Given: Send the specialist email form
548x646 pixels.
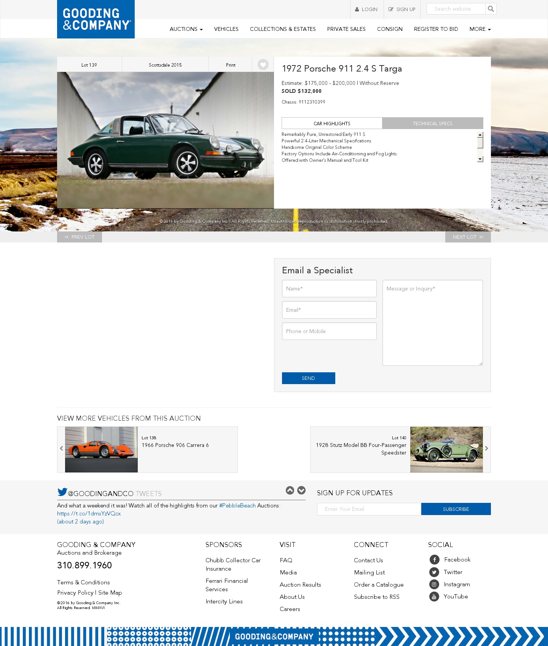Looking at the screenshot, I should point(309,378).
